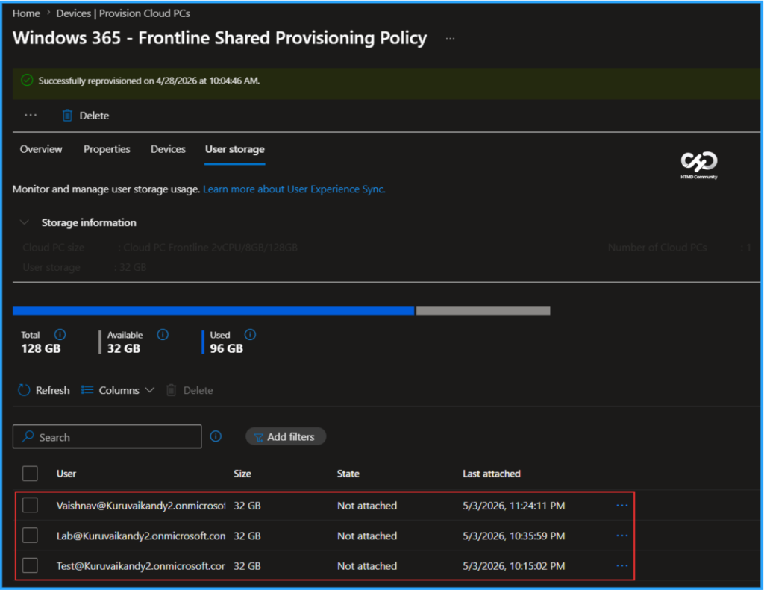Open more actions for Lab row
Image resolution: width=764 pixels, height=590 pixels.
tap(622, 536)
